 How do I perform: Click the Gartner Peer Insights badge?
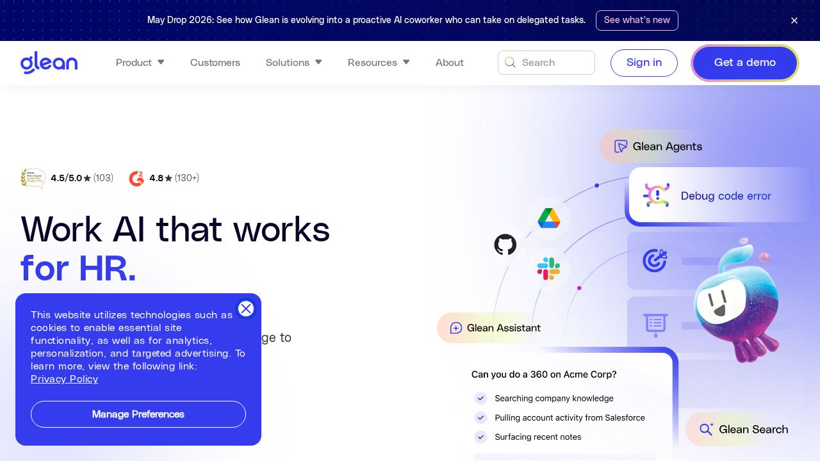click(x=33, y=178)
